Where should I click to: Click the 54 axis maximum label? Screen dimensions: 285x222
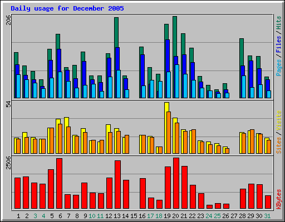coord(8,104)
